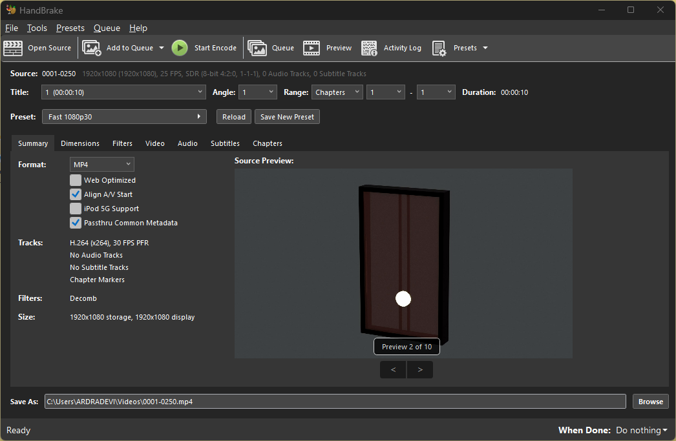Open the Help menu
Image resolution: width=676 pixels, height=441 pixels.
138,28
